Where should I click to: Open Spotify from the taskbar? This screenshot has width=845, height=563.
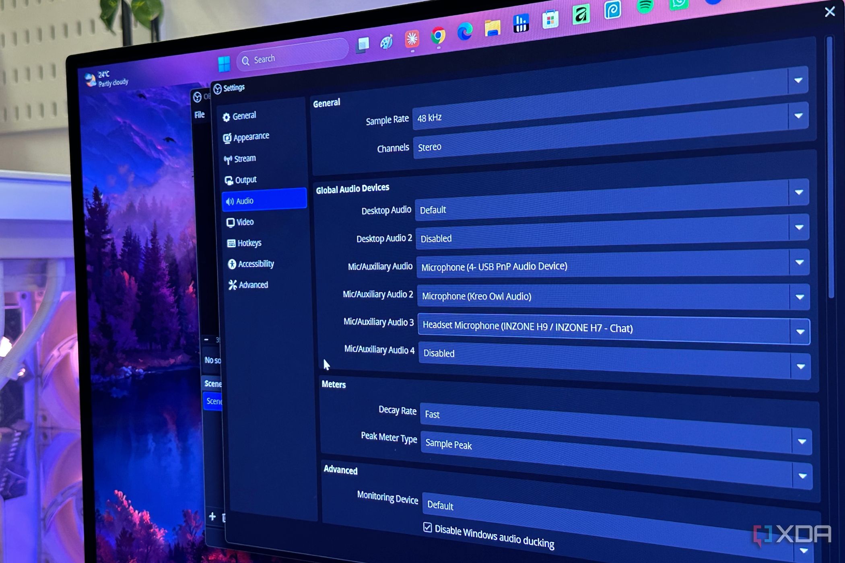point(645,6)
